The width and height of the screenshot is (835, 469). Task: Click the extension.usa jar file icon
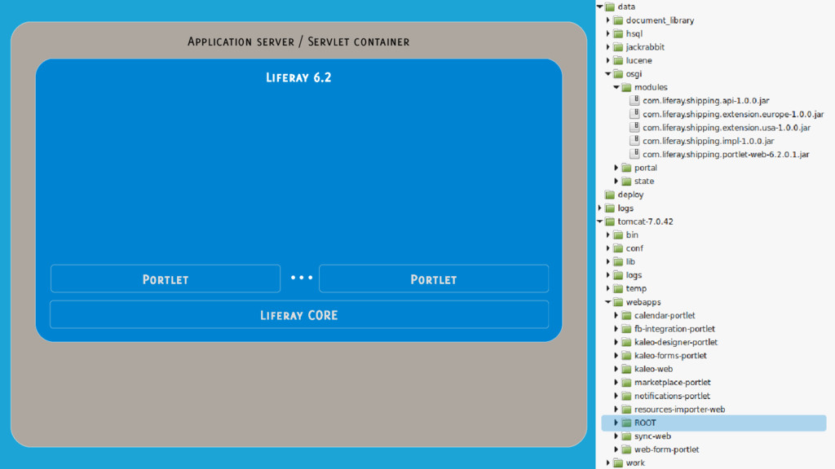tap(634, 127)
